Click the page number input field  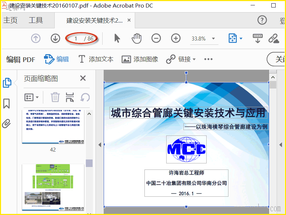(76, 39)
